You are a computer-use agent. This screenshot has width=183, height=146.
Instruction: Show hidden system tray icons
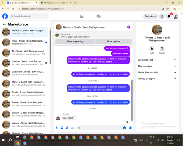pyautogui.click(x=147, y=140)
